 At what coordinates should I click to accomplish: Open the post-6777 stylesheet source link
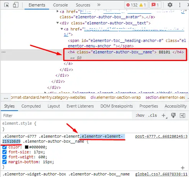click(x=161, y=137)
